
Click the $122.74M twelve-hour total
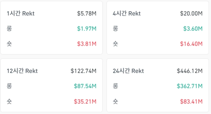tap(83, 71)
